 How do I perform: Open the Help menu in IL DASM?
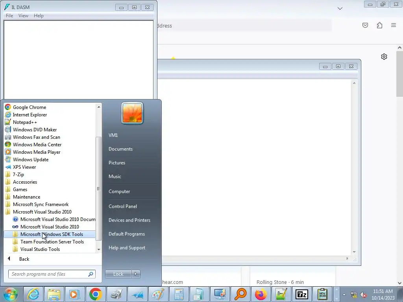tap(39, 16)
